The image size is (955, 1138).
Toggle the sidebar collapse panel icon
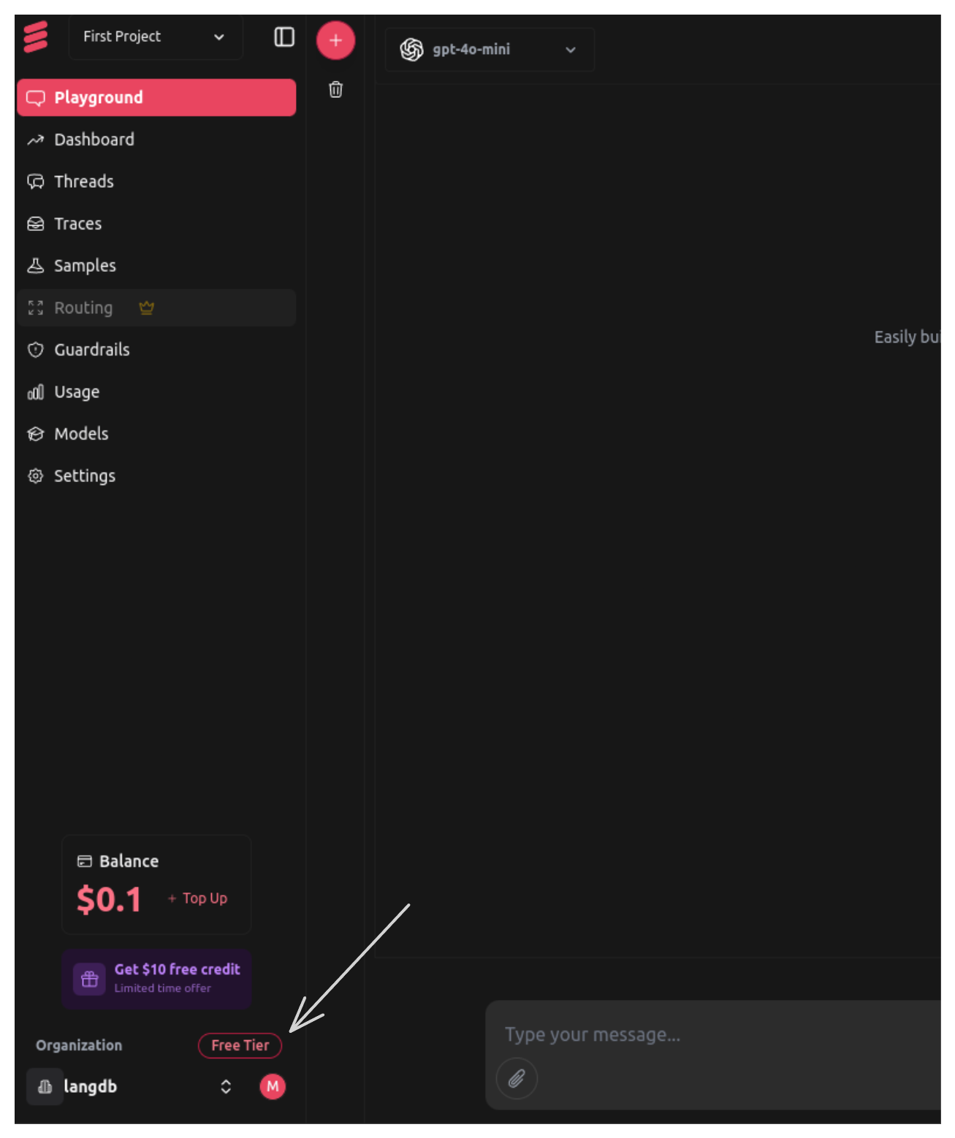(284, 37)
